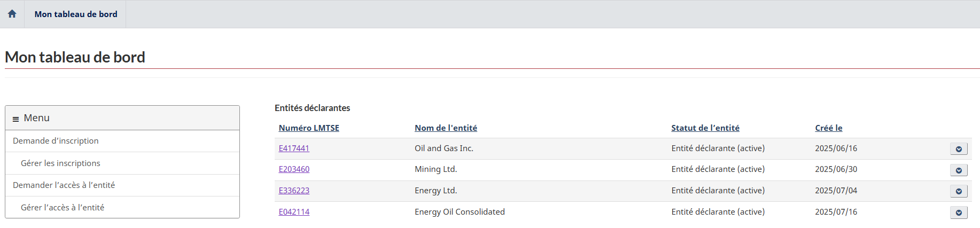This screenshot has height=228, width=980.
Task: Click the Menu hamburger icon
Action: [15, 119]
